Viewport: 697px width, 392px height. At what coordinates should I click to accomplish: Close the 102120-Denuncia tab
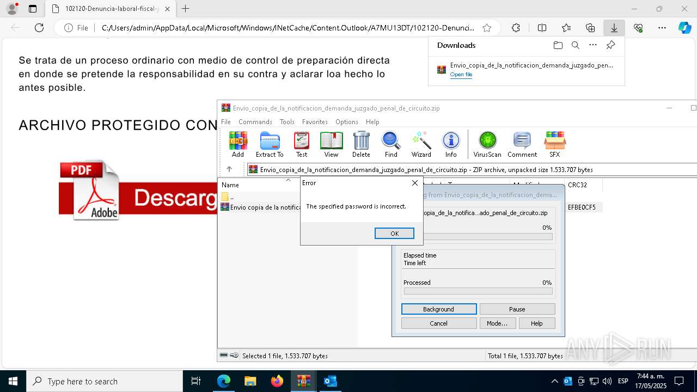[x=167, y=9]
